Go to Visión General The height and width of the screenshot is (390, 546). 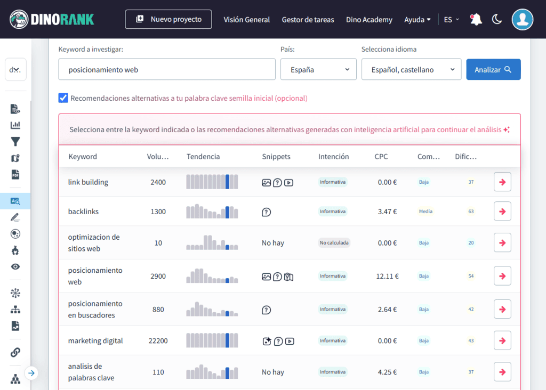pos(246,20)
